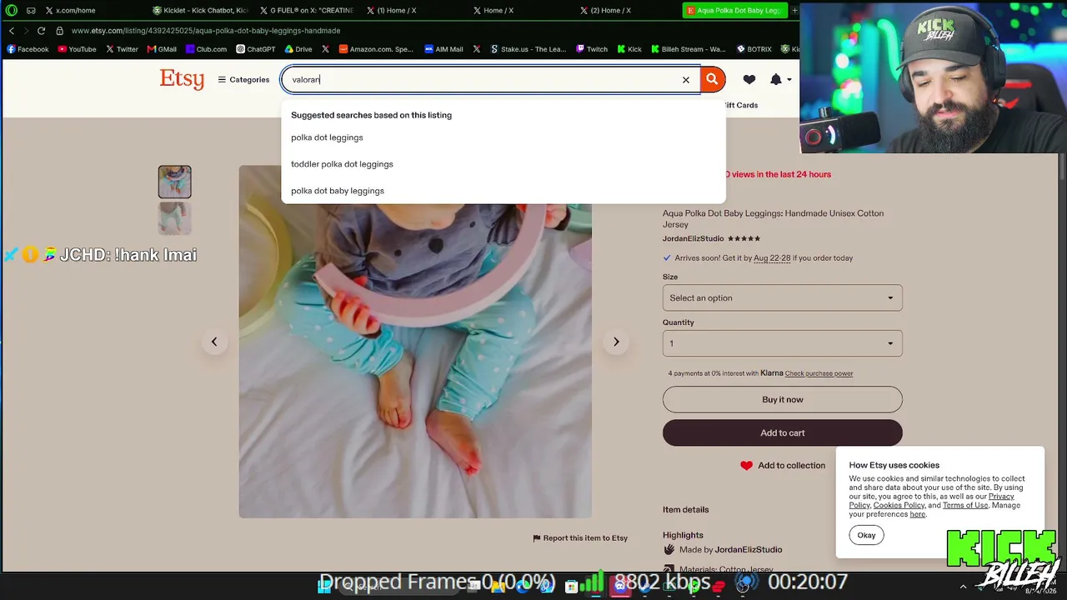Open the Gift Cards link

point(742,106)
